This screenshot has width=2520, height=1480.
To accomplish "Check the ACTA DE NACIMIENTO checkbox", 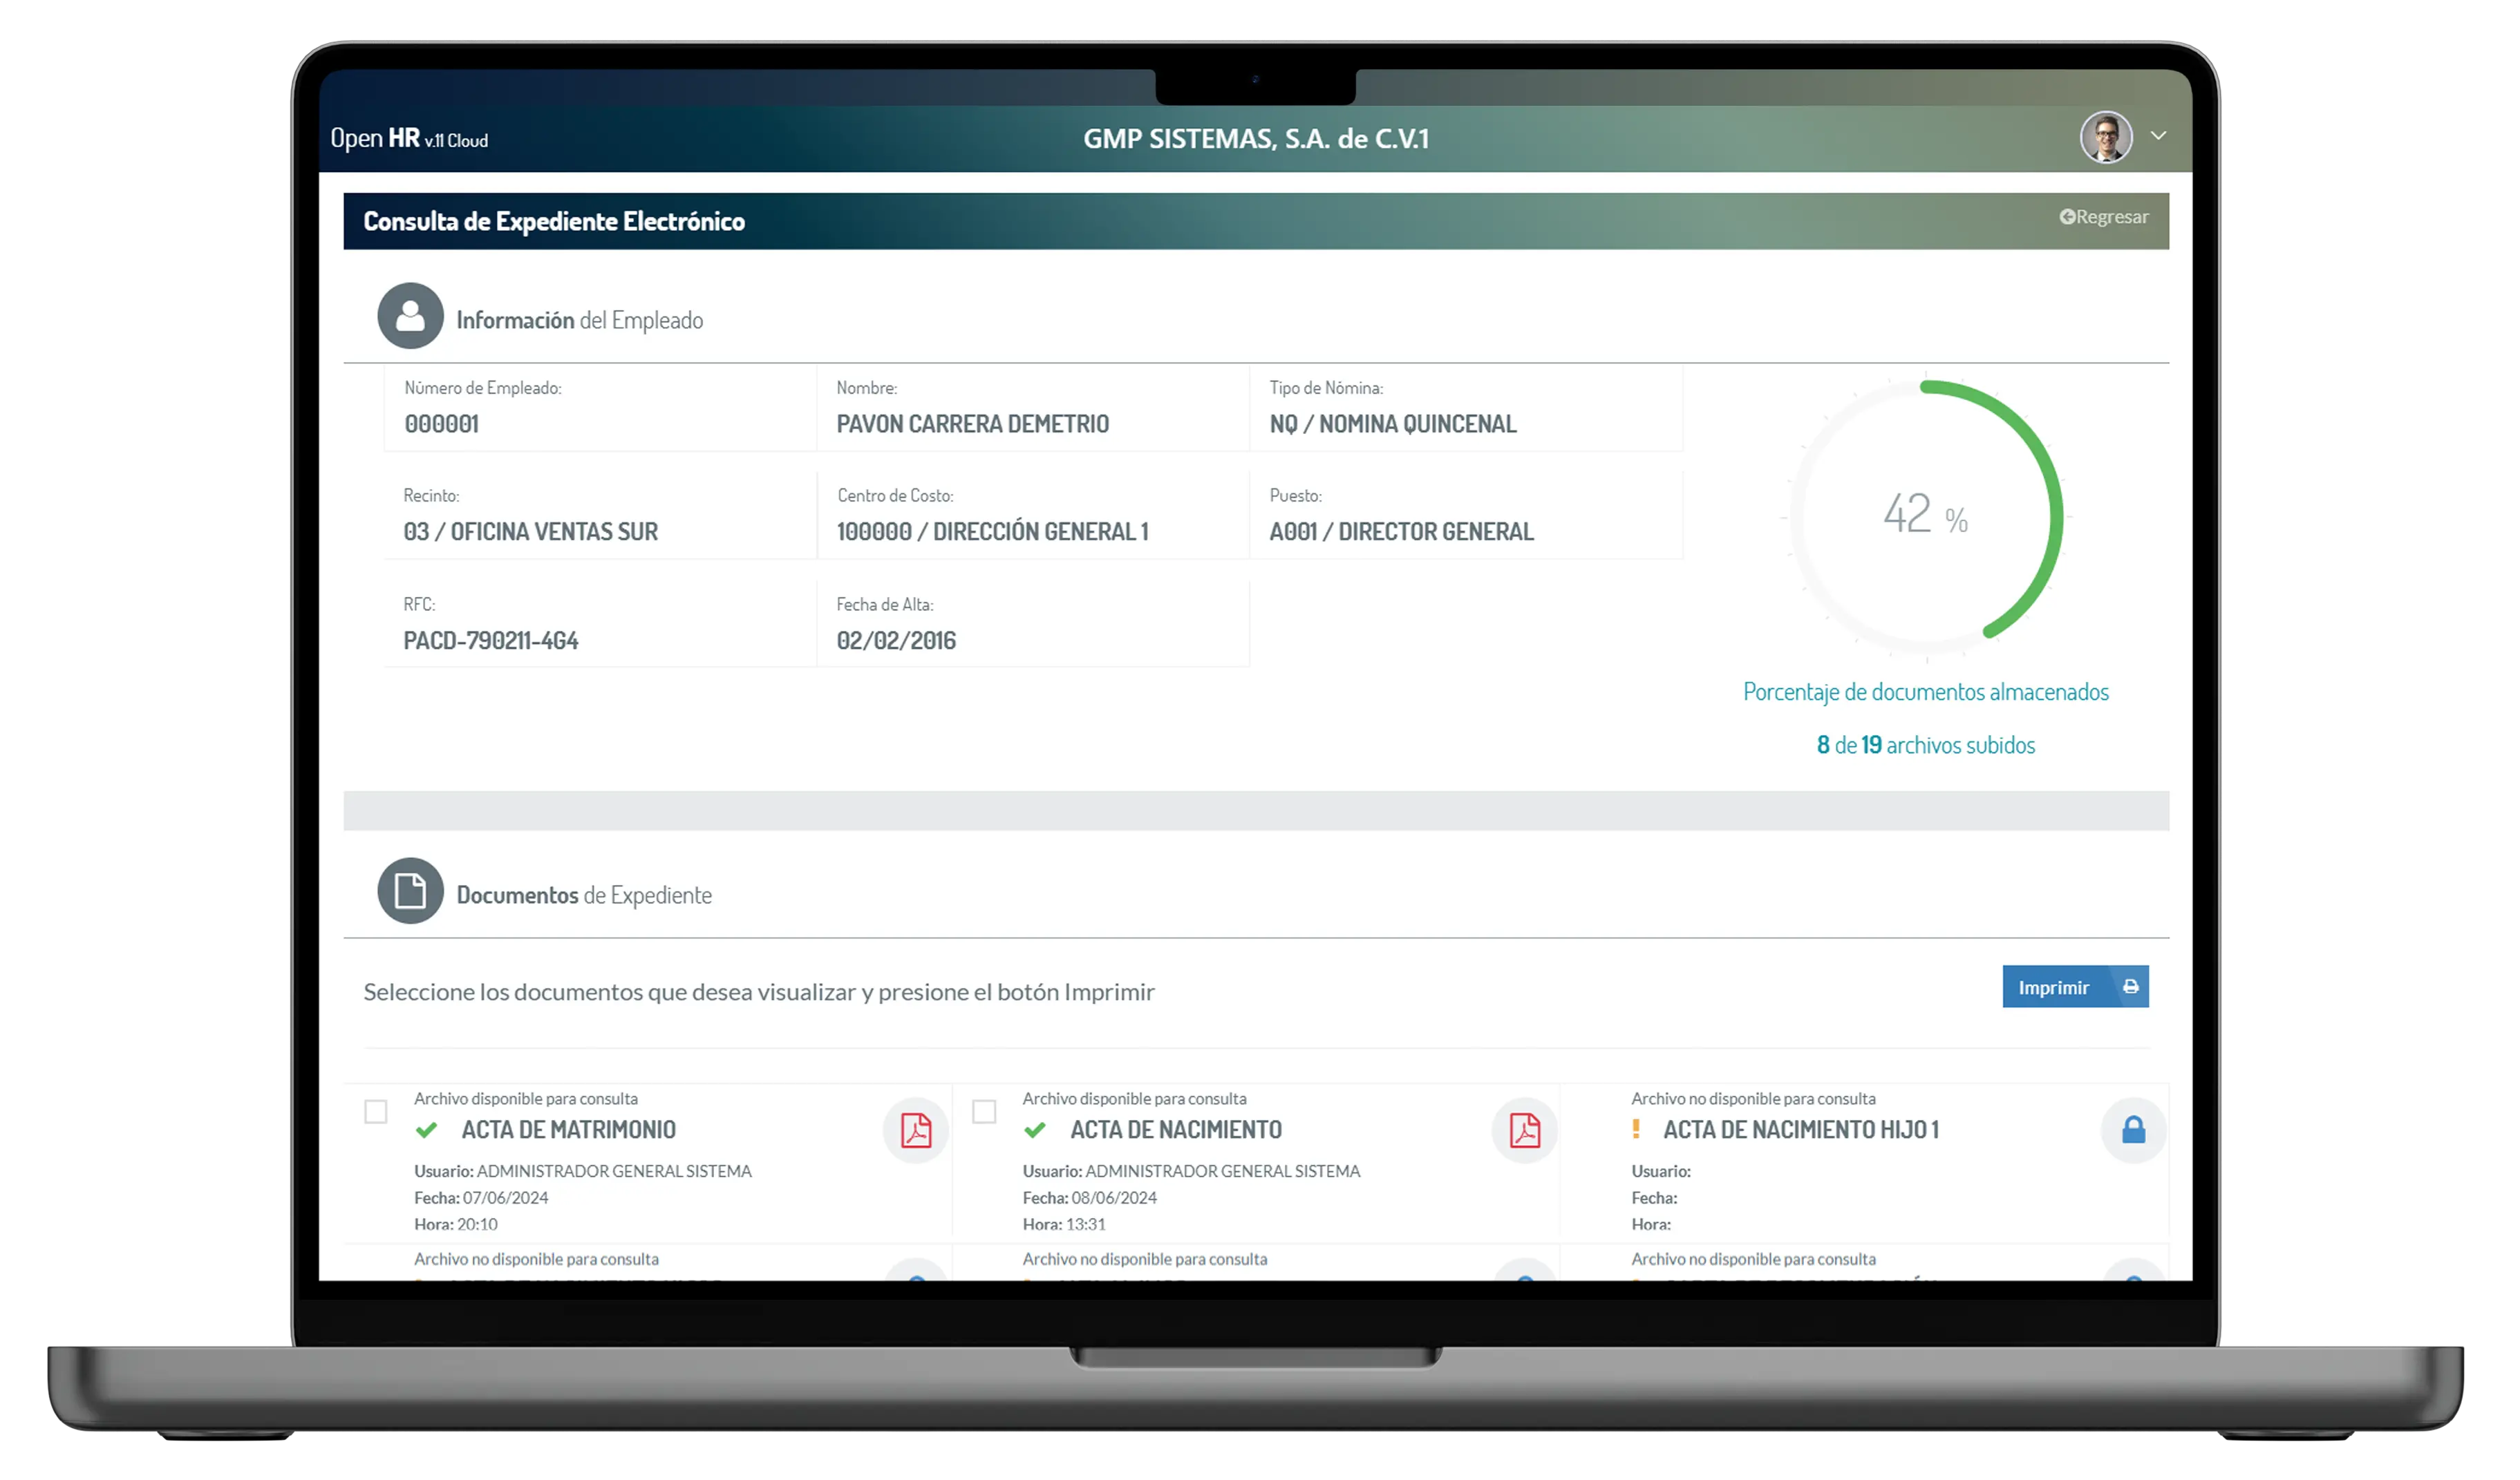I will point(984,1112).
